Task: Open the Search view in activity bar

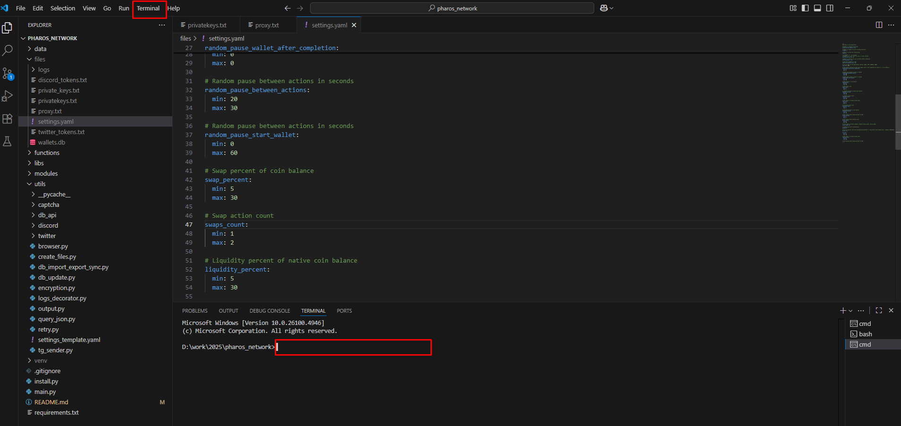Action: [8, 50]
